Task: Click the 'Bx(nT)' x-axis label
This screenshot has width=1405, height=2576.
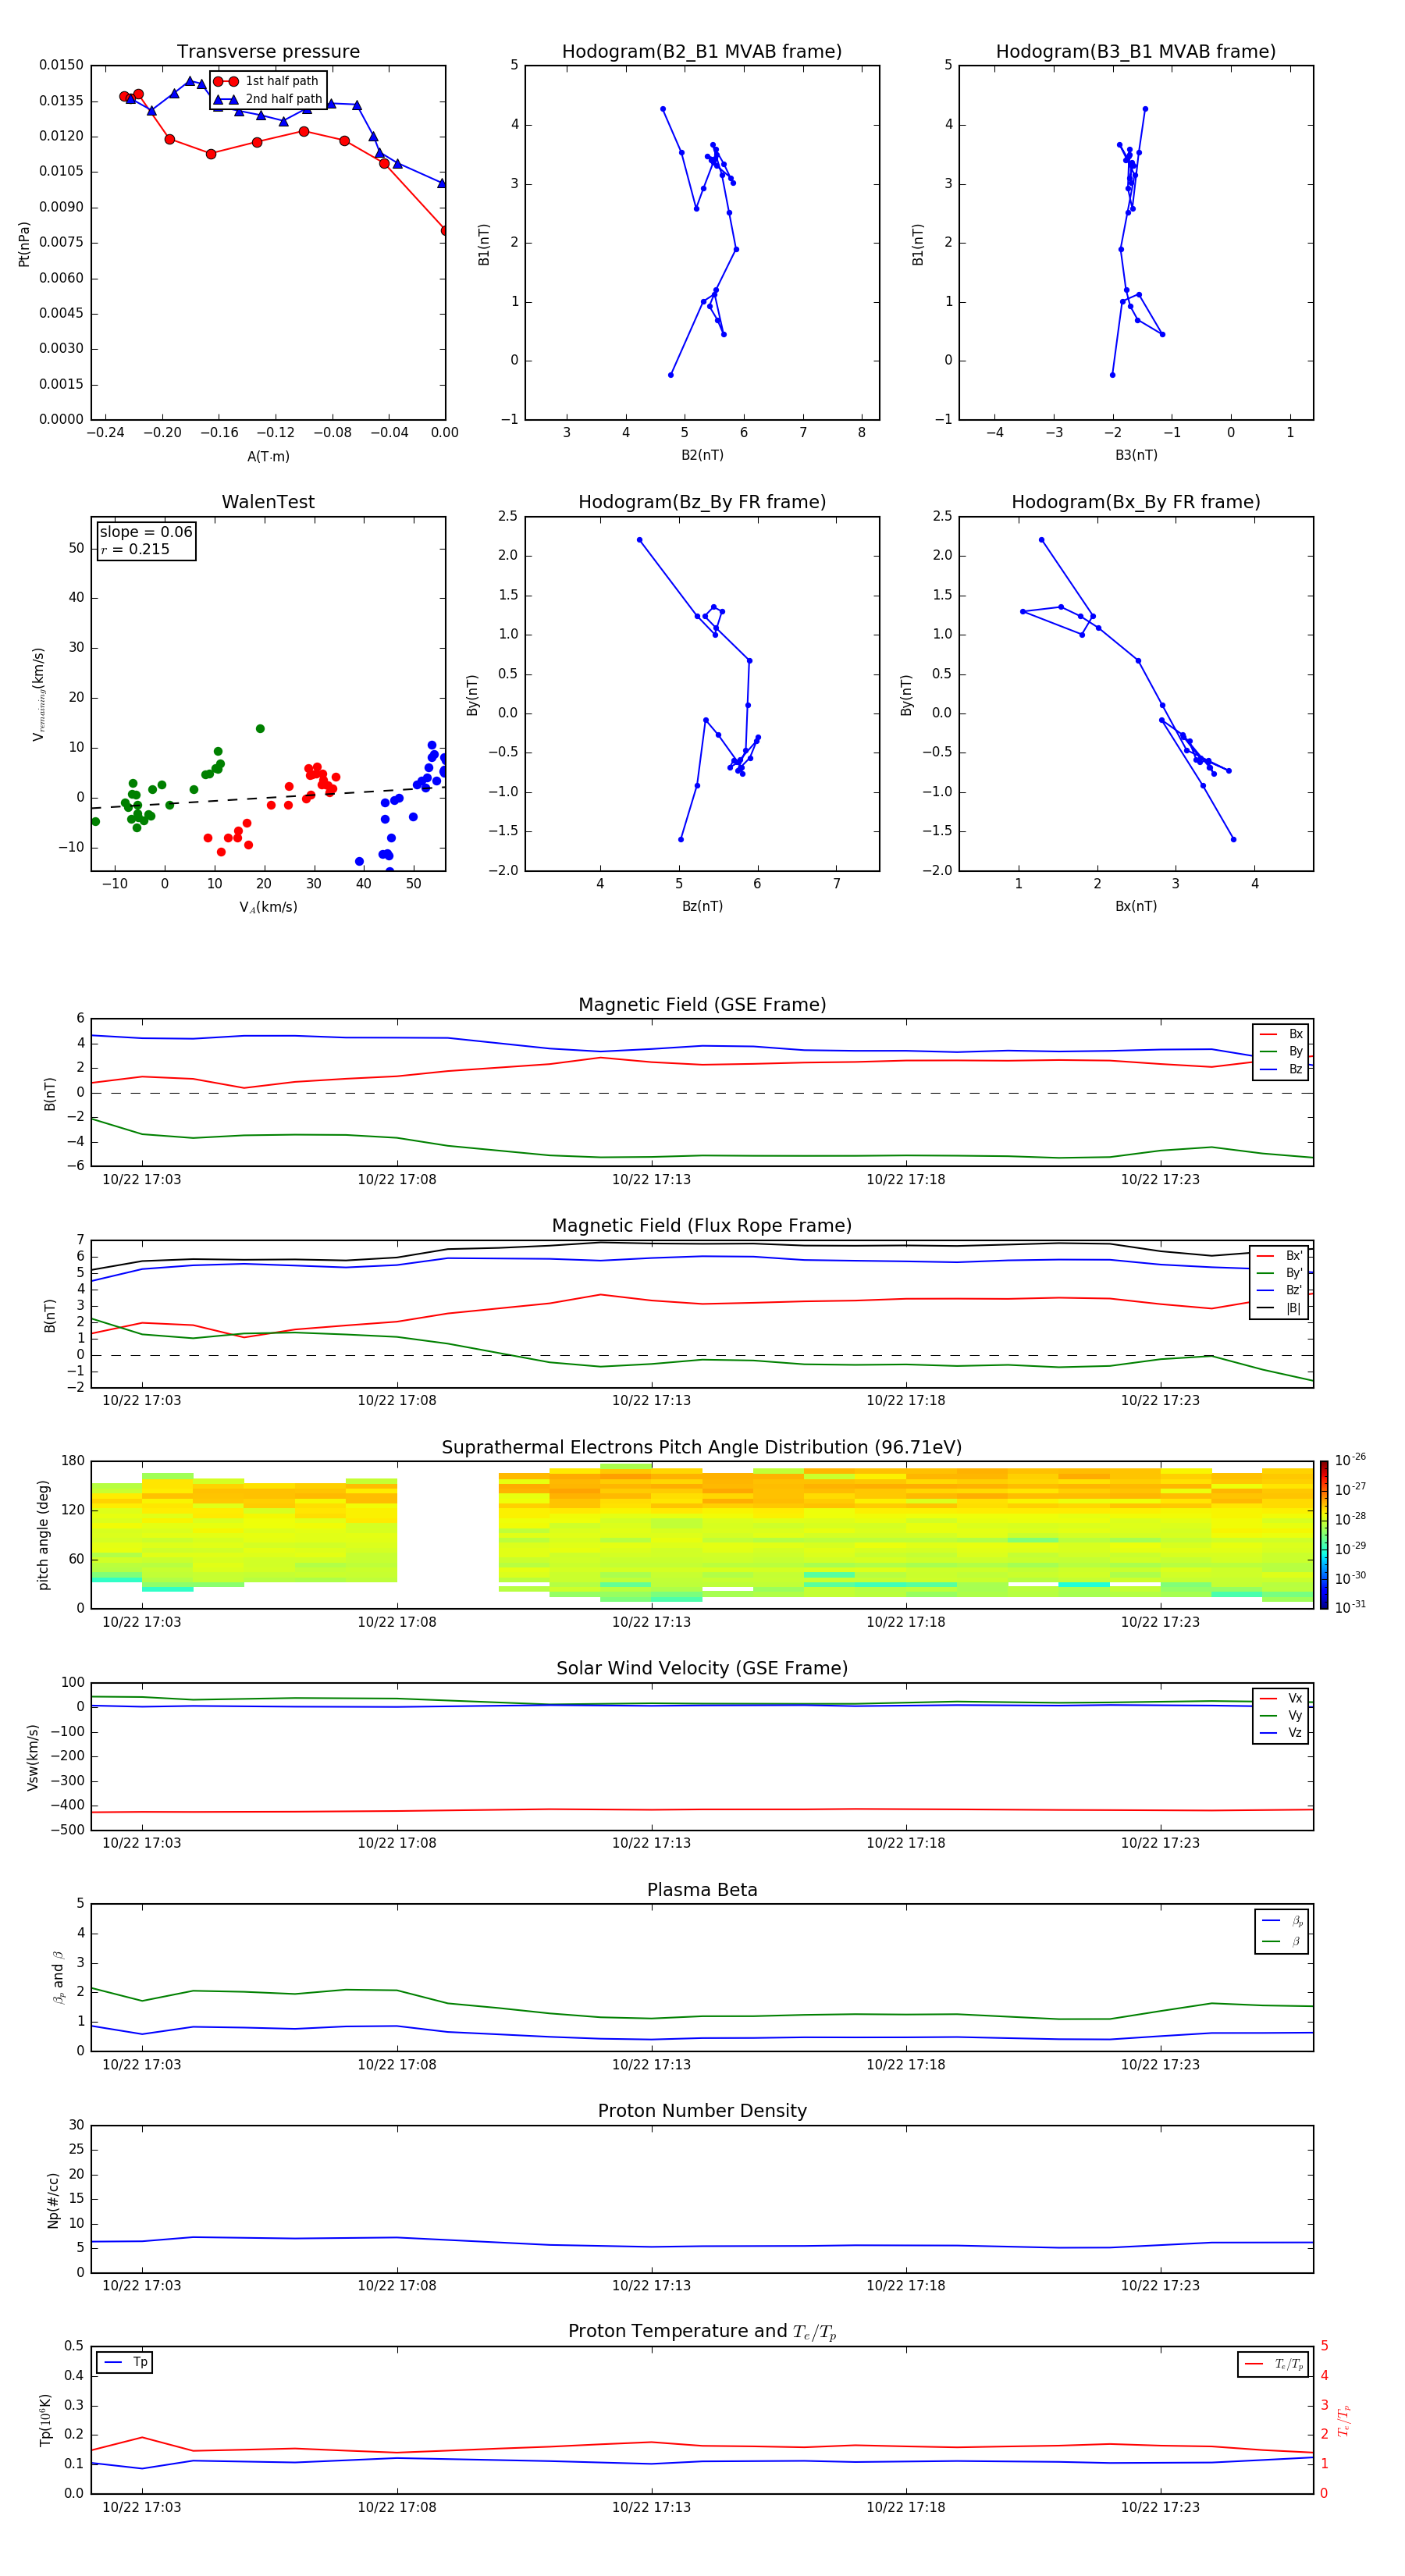Action: point(1136,906)
